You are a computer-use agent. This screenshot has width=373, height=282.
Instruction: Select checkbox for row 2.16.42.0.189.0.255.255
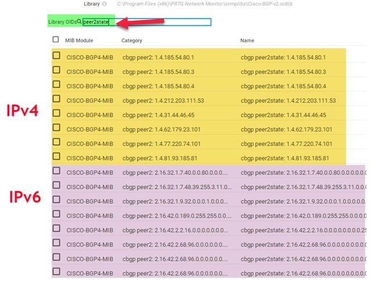point(56,214)
